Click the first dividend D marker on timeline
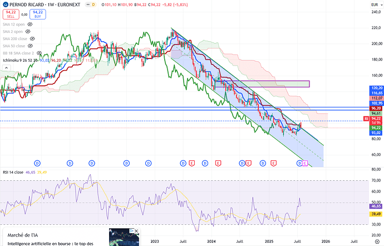 [x=37, y=163]
